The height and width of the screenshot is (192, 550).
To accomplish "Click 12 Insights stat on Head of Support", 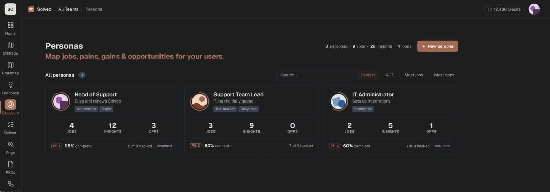I will pos(113,128).
